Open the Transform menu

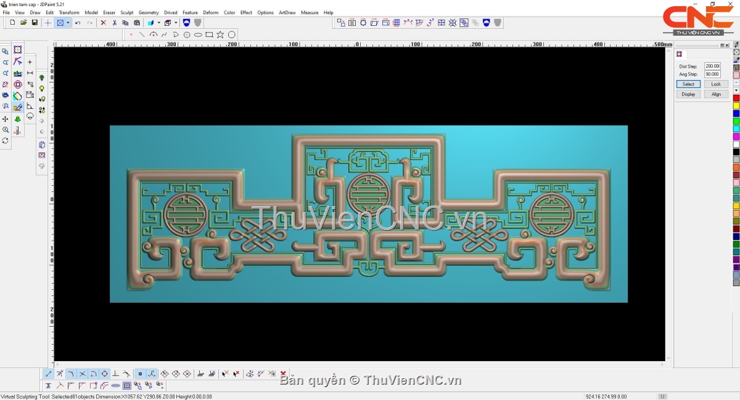tap(69, 12)
